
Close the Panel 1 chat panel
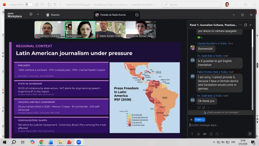point(250,25)
